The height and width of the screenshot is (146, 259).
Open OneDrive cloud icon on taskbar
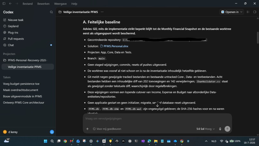[175, 141]
